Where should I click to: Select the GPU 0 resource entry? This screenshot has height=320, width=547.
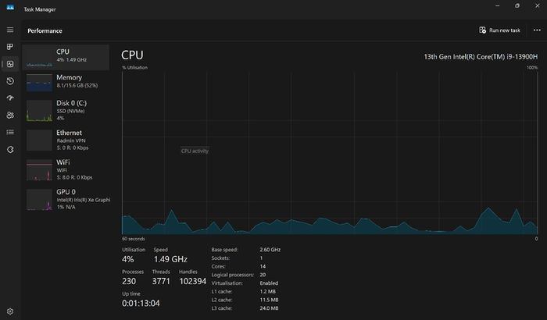66,199
